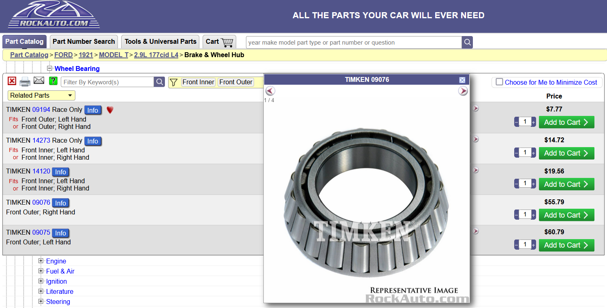
Task: Open the green question mark help icon
Action: [x=53, y=81]
